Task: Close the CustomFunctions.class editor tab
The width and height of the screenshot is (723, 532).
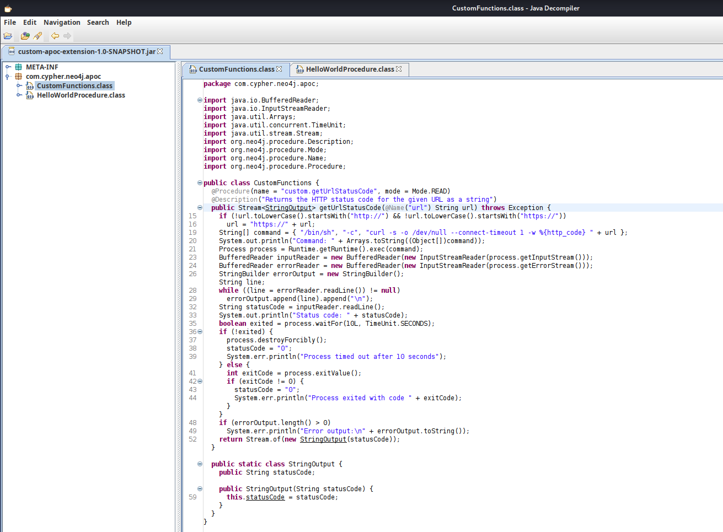Action: [x=279, y=69]
